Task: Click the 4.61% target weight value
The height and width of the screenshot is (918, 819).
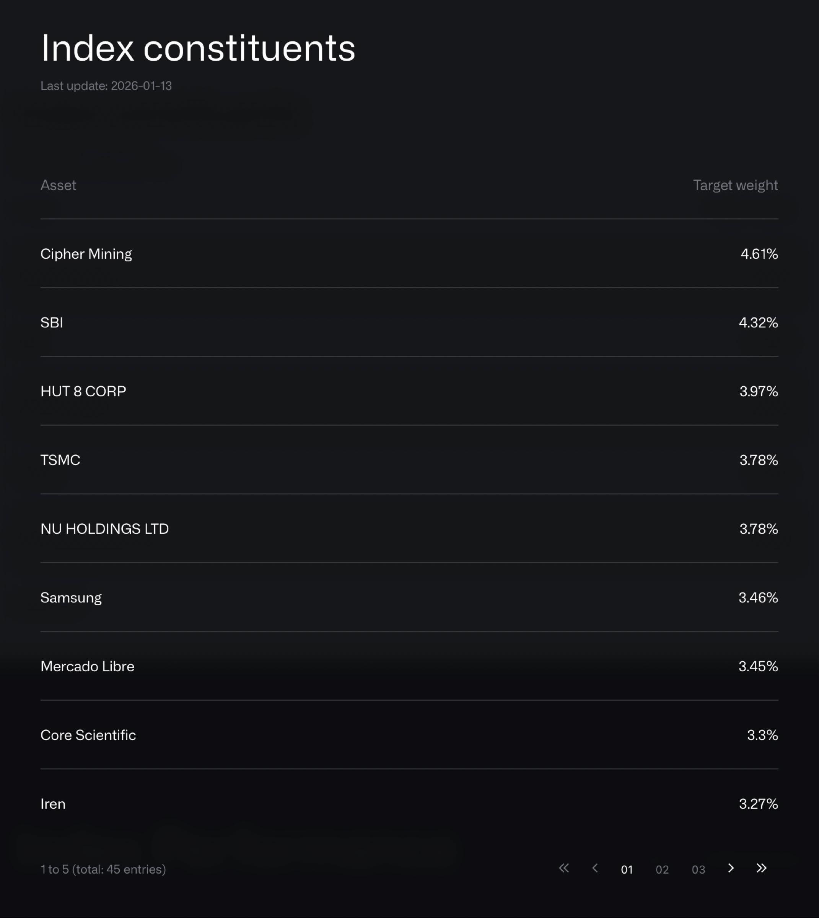Action: (759, 254)
